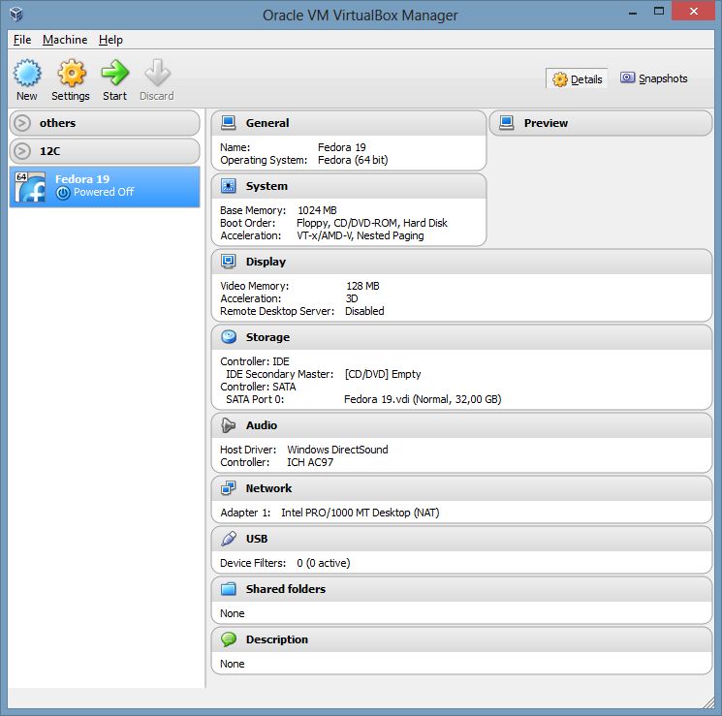Click 'Floppy, CD/DVD-ROM, Hard Disk' boot order
This screenshot has width=722, height=716.
pyautogui.click(x=372, y=223)
